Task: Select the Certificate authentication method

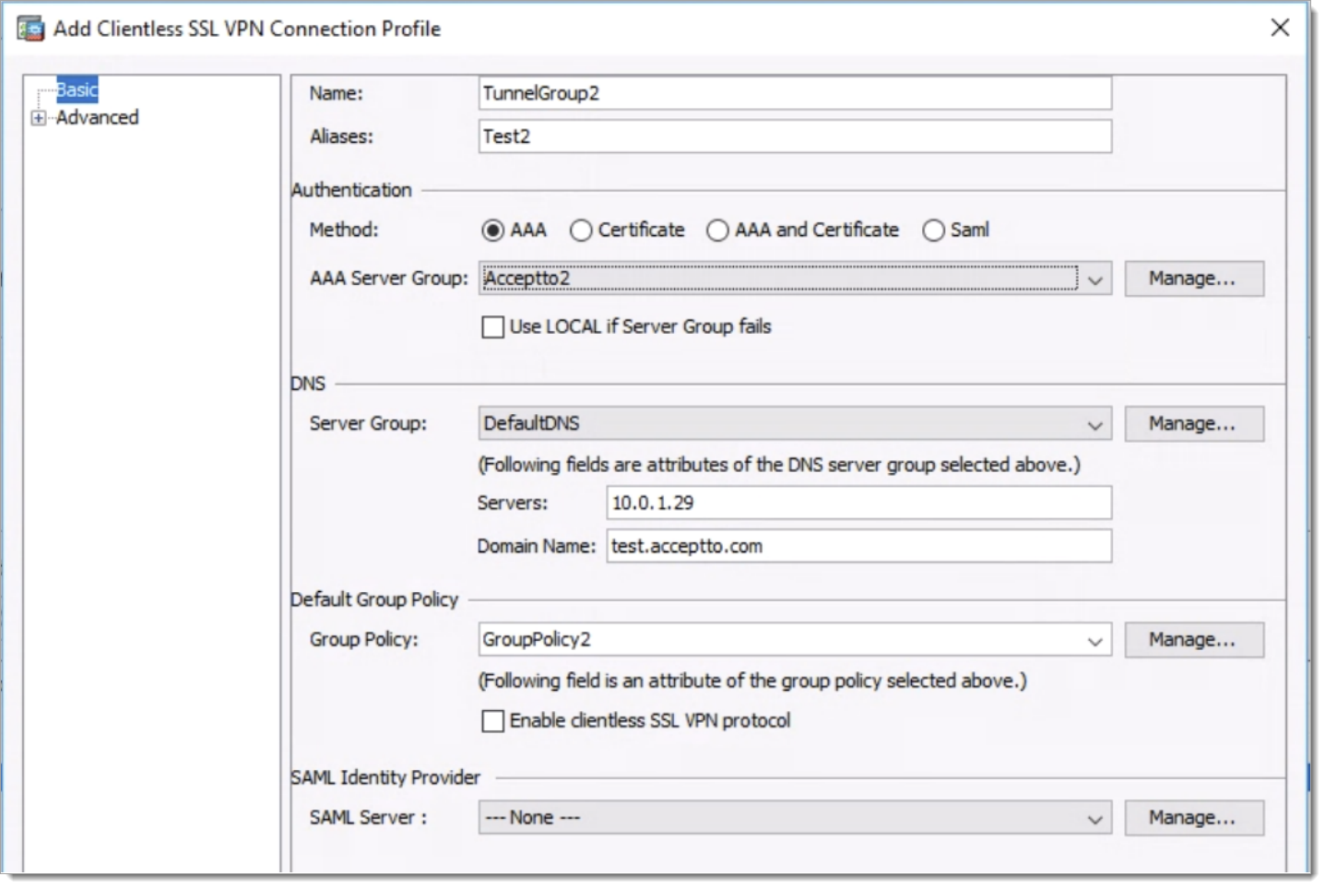Action: pos(581,231)
